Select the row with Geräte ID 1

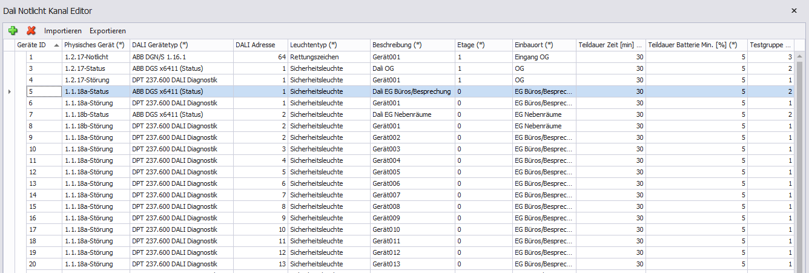click(x=403, y=57)
